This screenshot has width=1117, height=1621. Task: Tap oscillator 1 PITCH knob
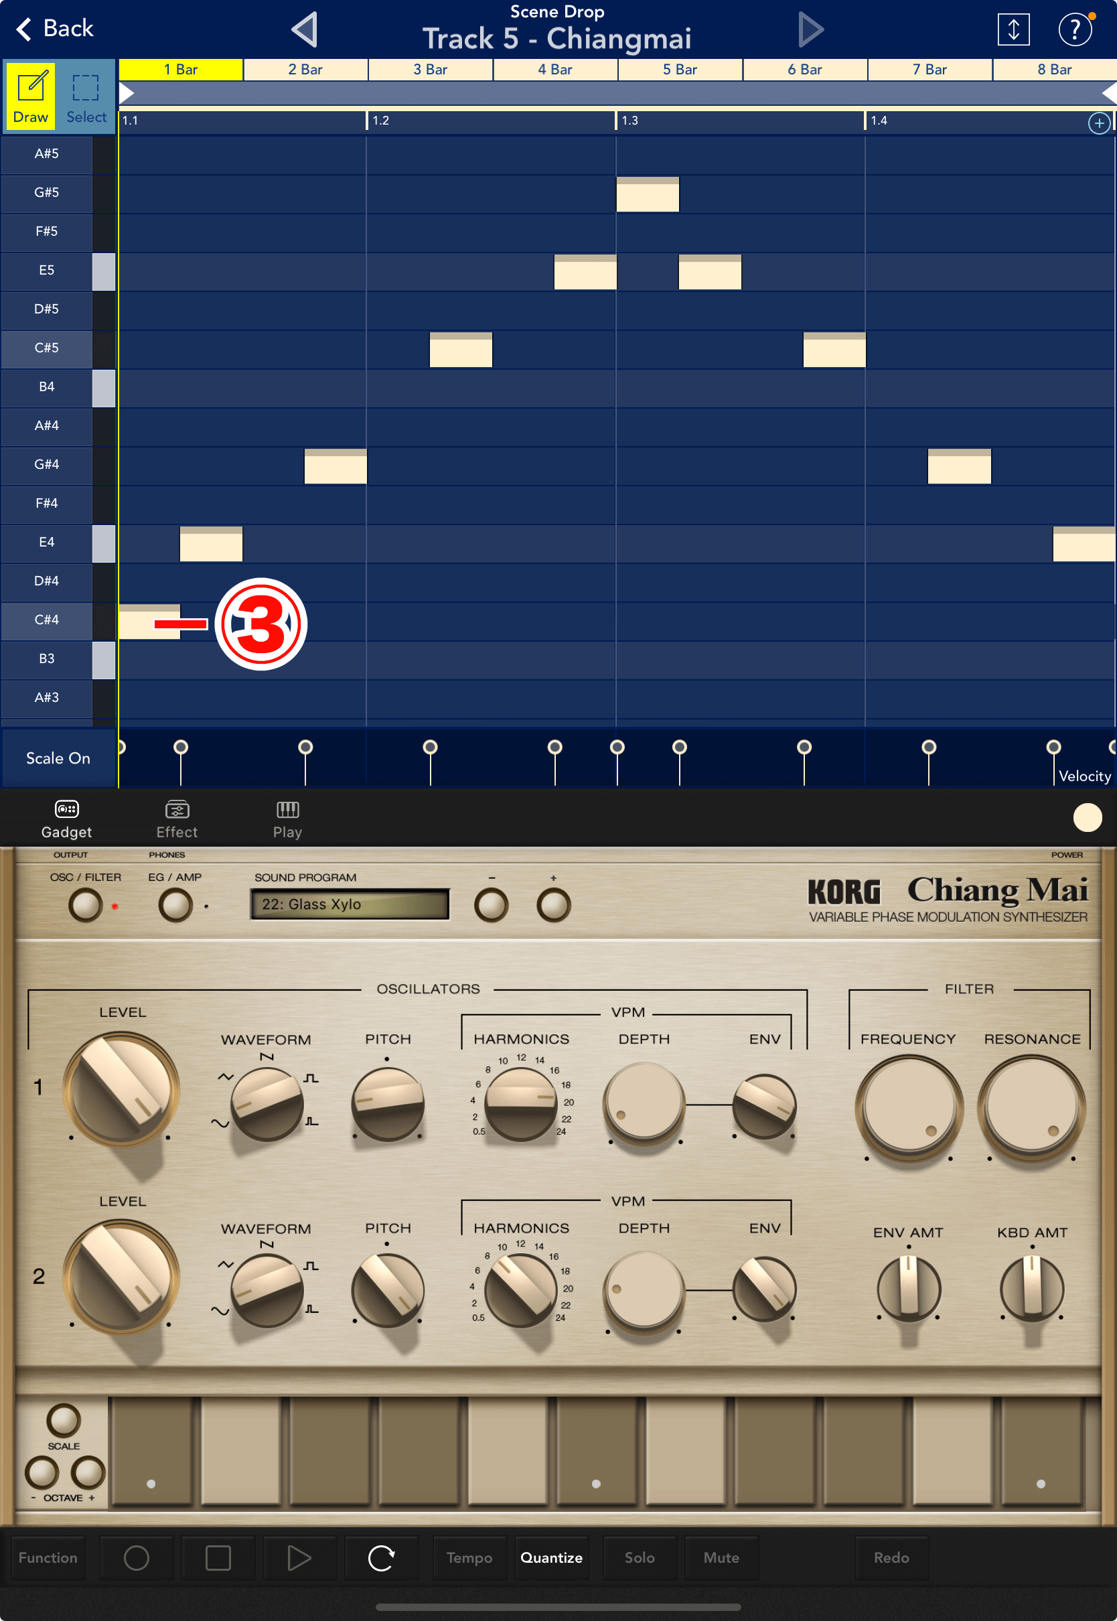click(x=388, y=1105)
